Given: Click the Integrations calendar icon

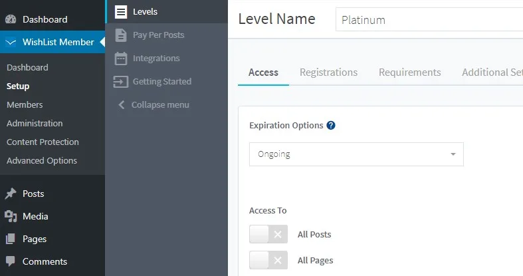Looking at the screenshot, I should click(120, 58).
